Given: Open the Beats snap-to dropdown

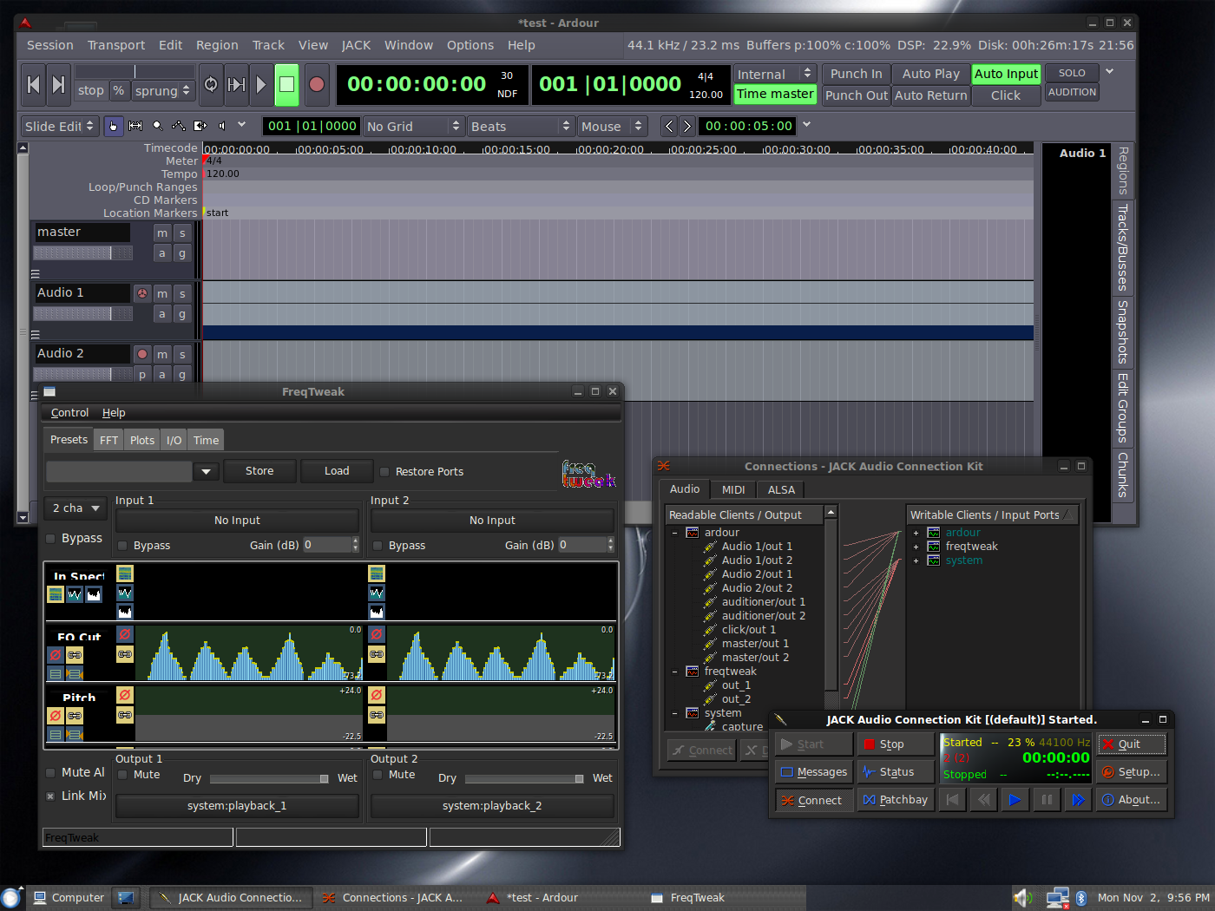Looking at the screenshot, I should coord(521,127).
